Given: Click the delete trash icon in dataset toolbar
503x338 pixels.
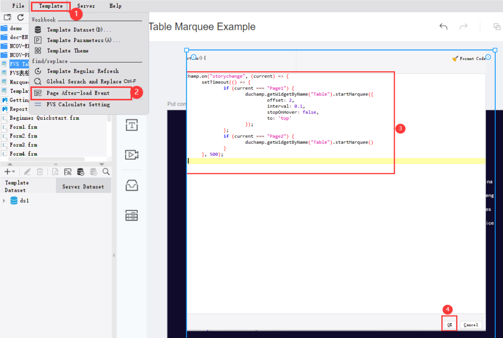Looking at the screenshot, I should click(40, 171).
